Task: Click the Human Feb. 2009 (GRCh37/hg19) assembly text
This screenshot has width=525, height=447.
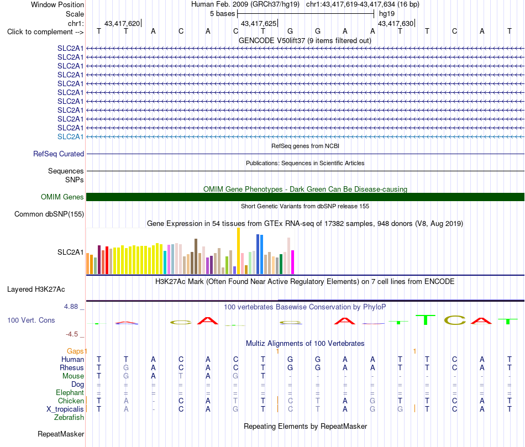Action: (x=245, y=4)
